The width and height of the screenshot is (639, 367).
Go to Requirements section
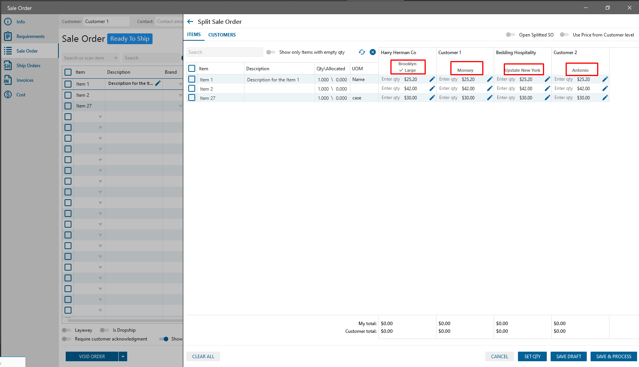[30, 36]
